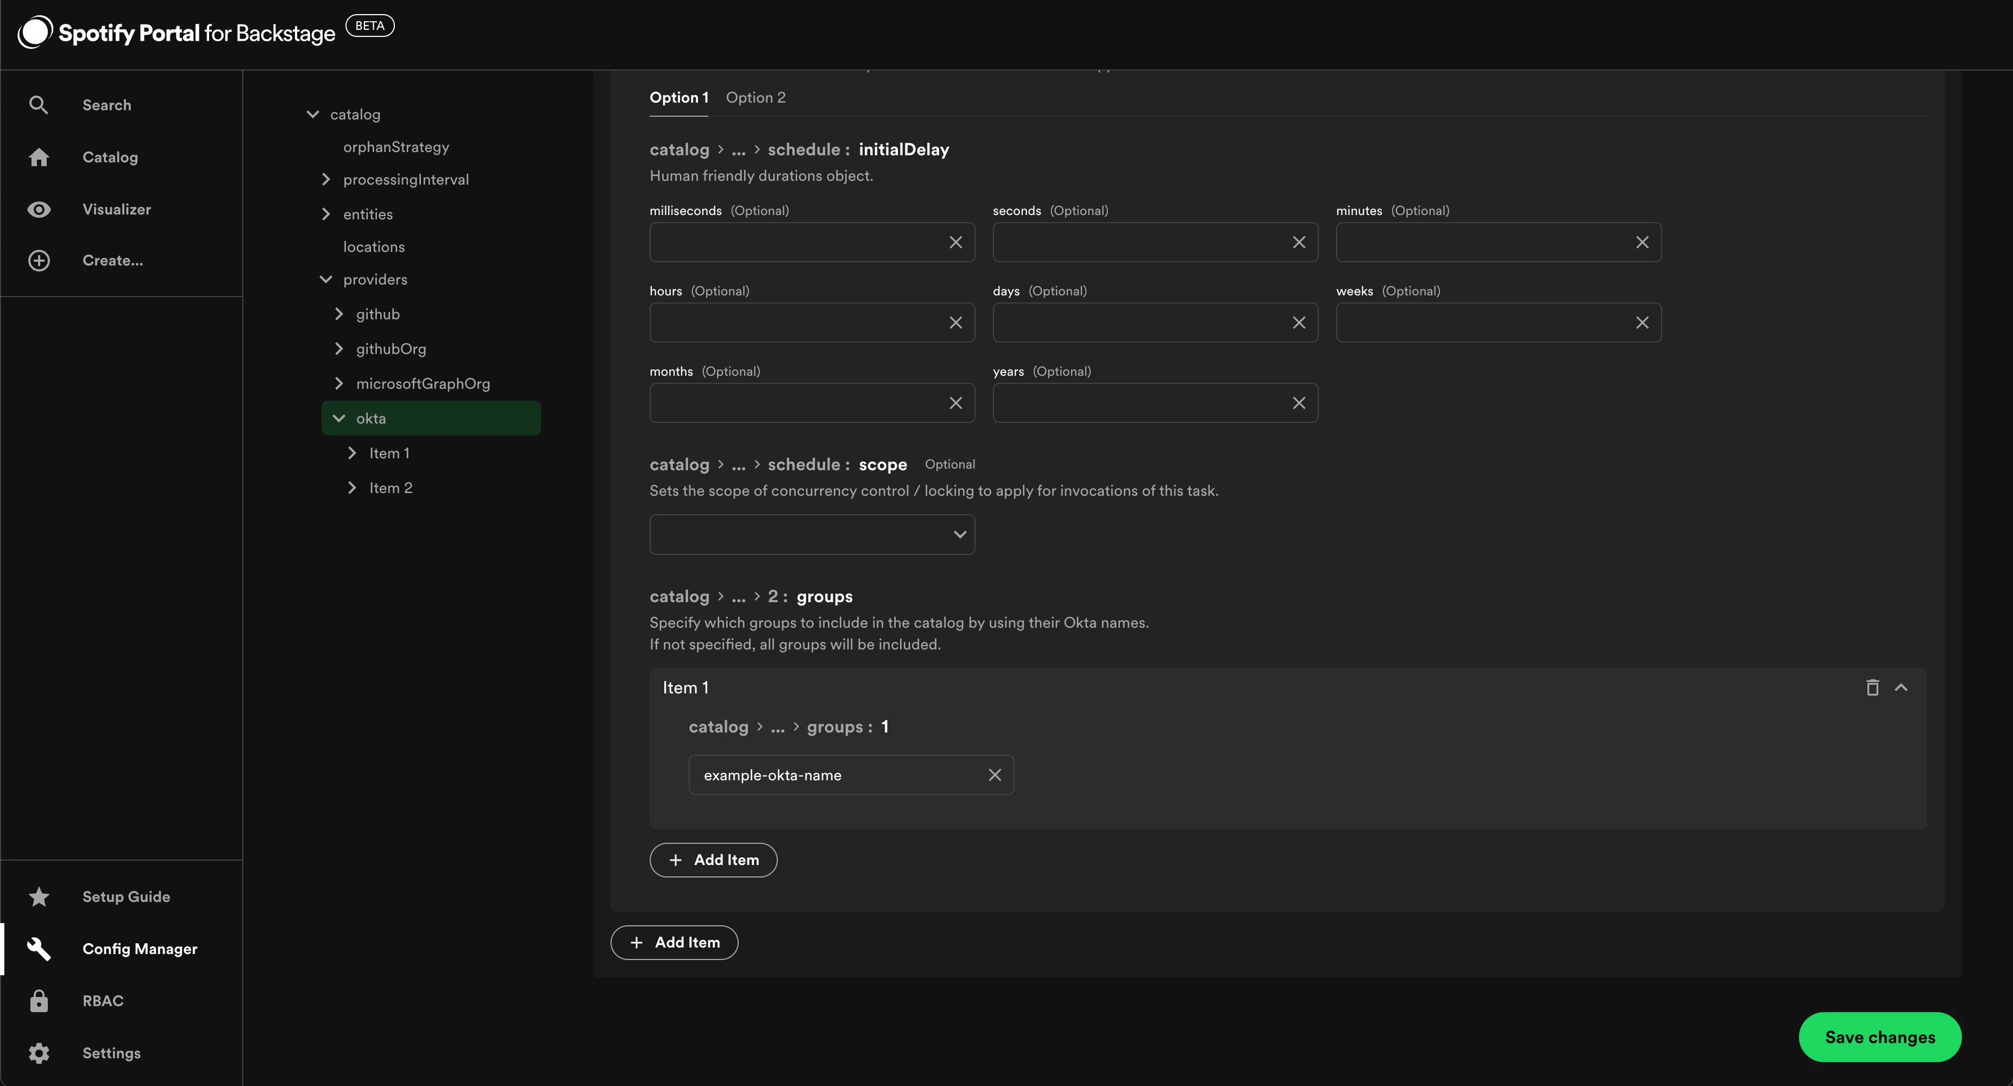Viewport: 2013px width, 1086px height.
Task: Collapse the catalog tree node
Action: point(312,114)
